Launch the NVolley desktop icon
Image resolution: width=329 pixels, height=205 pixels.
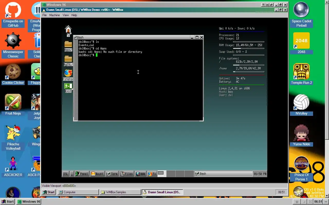point(301,105)
